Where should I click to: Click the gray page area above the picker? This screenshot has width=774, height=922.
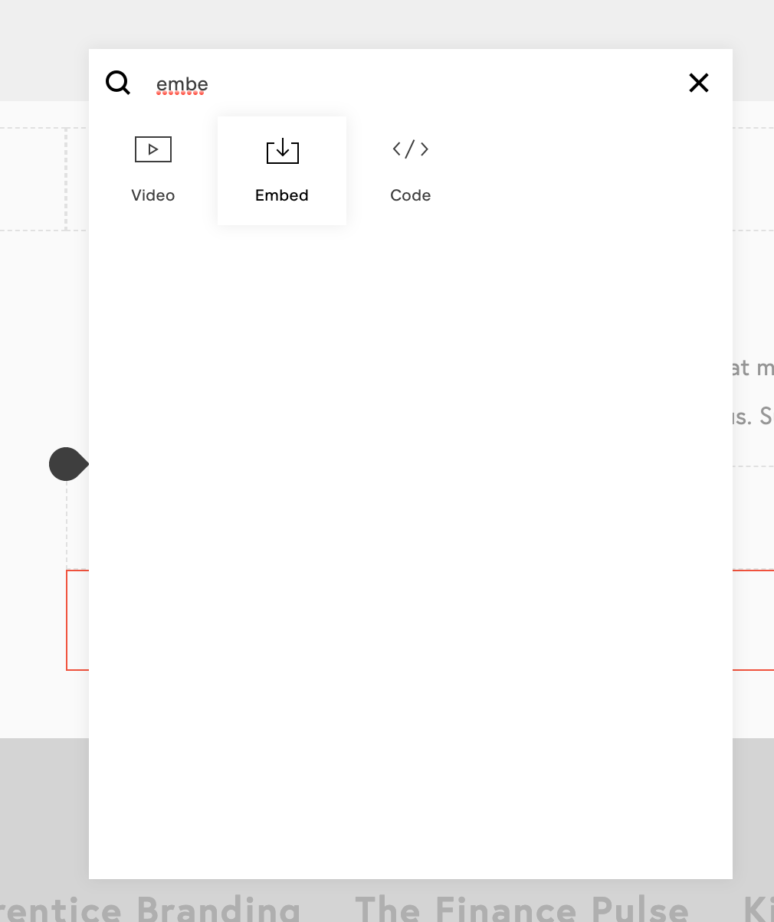click(387, 23)
